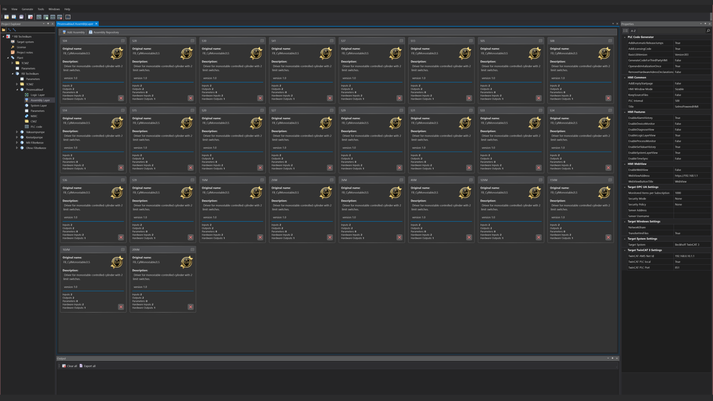Open the Help menu
Viewport: 713px width, 401px height.
pyautogui.click(x=67, y=9)
